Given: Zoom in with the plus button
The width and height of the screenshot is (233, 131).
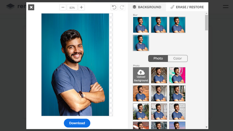Looking at the screenshot, I should [81, 7].
